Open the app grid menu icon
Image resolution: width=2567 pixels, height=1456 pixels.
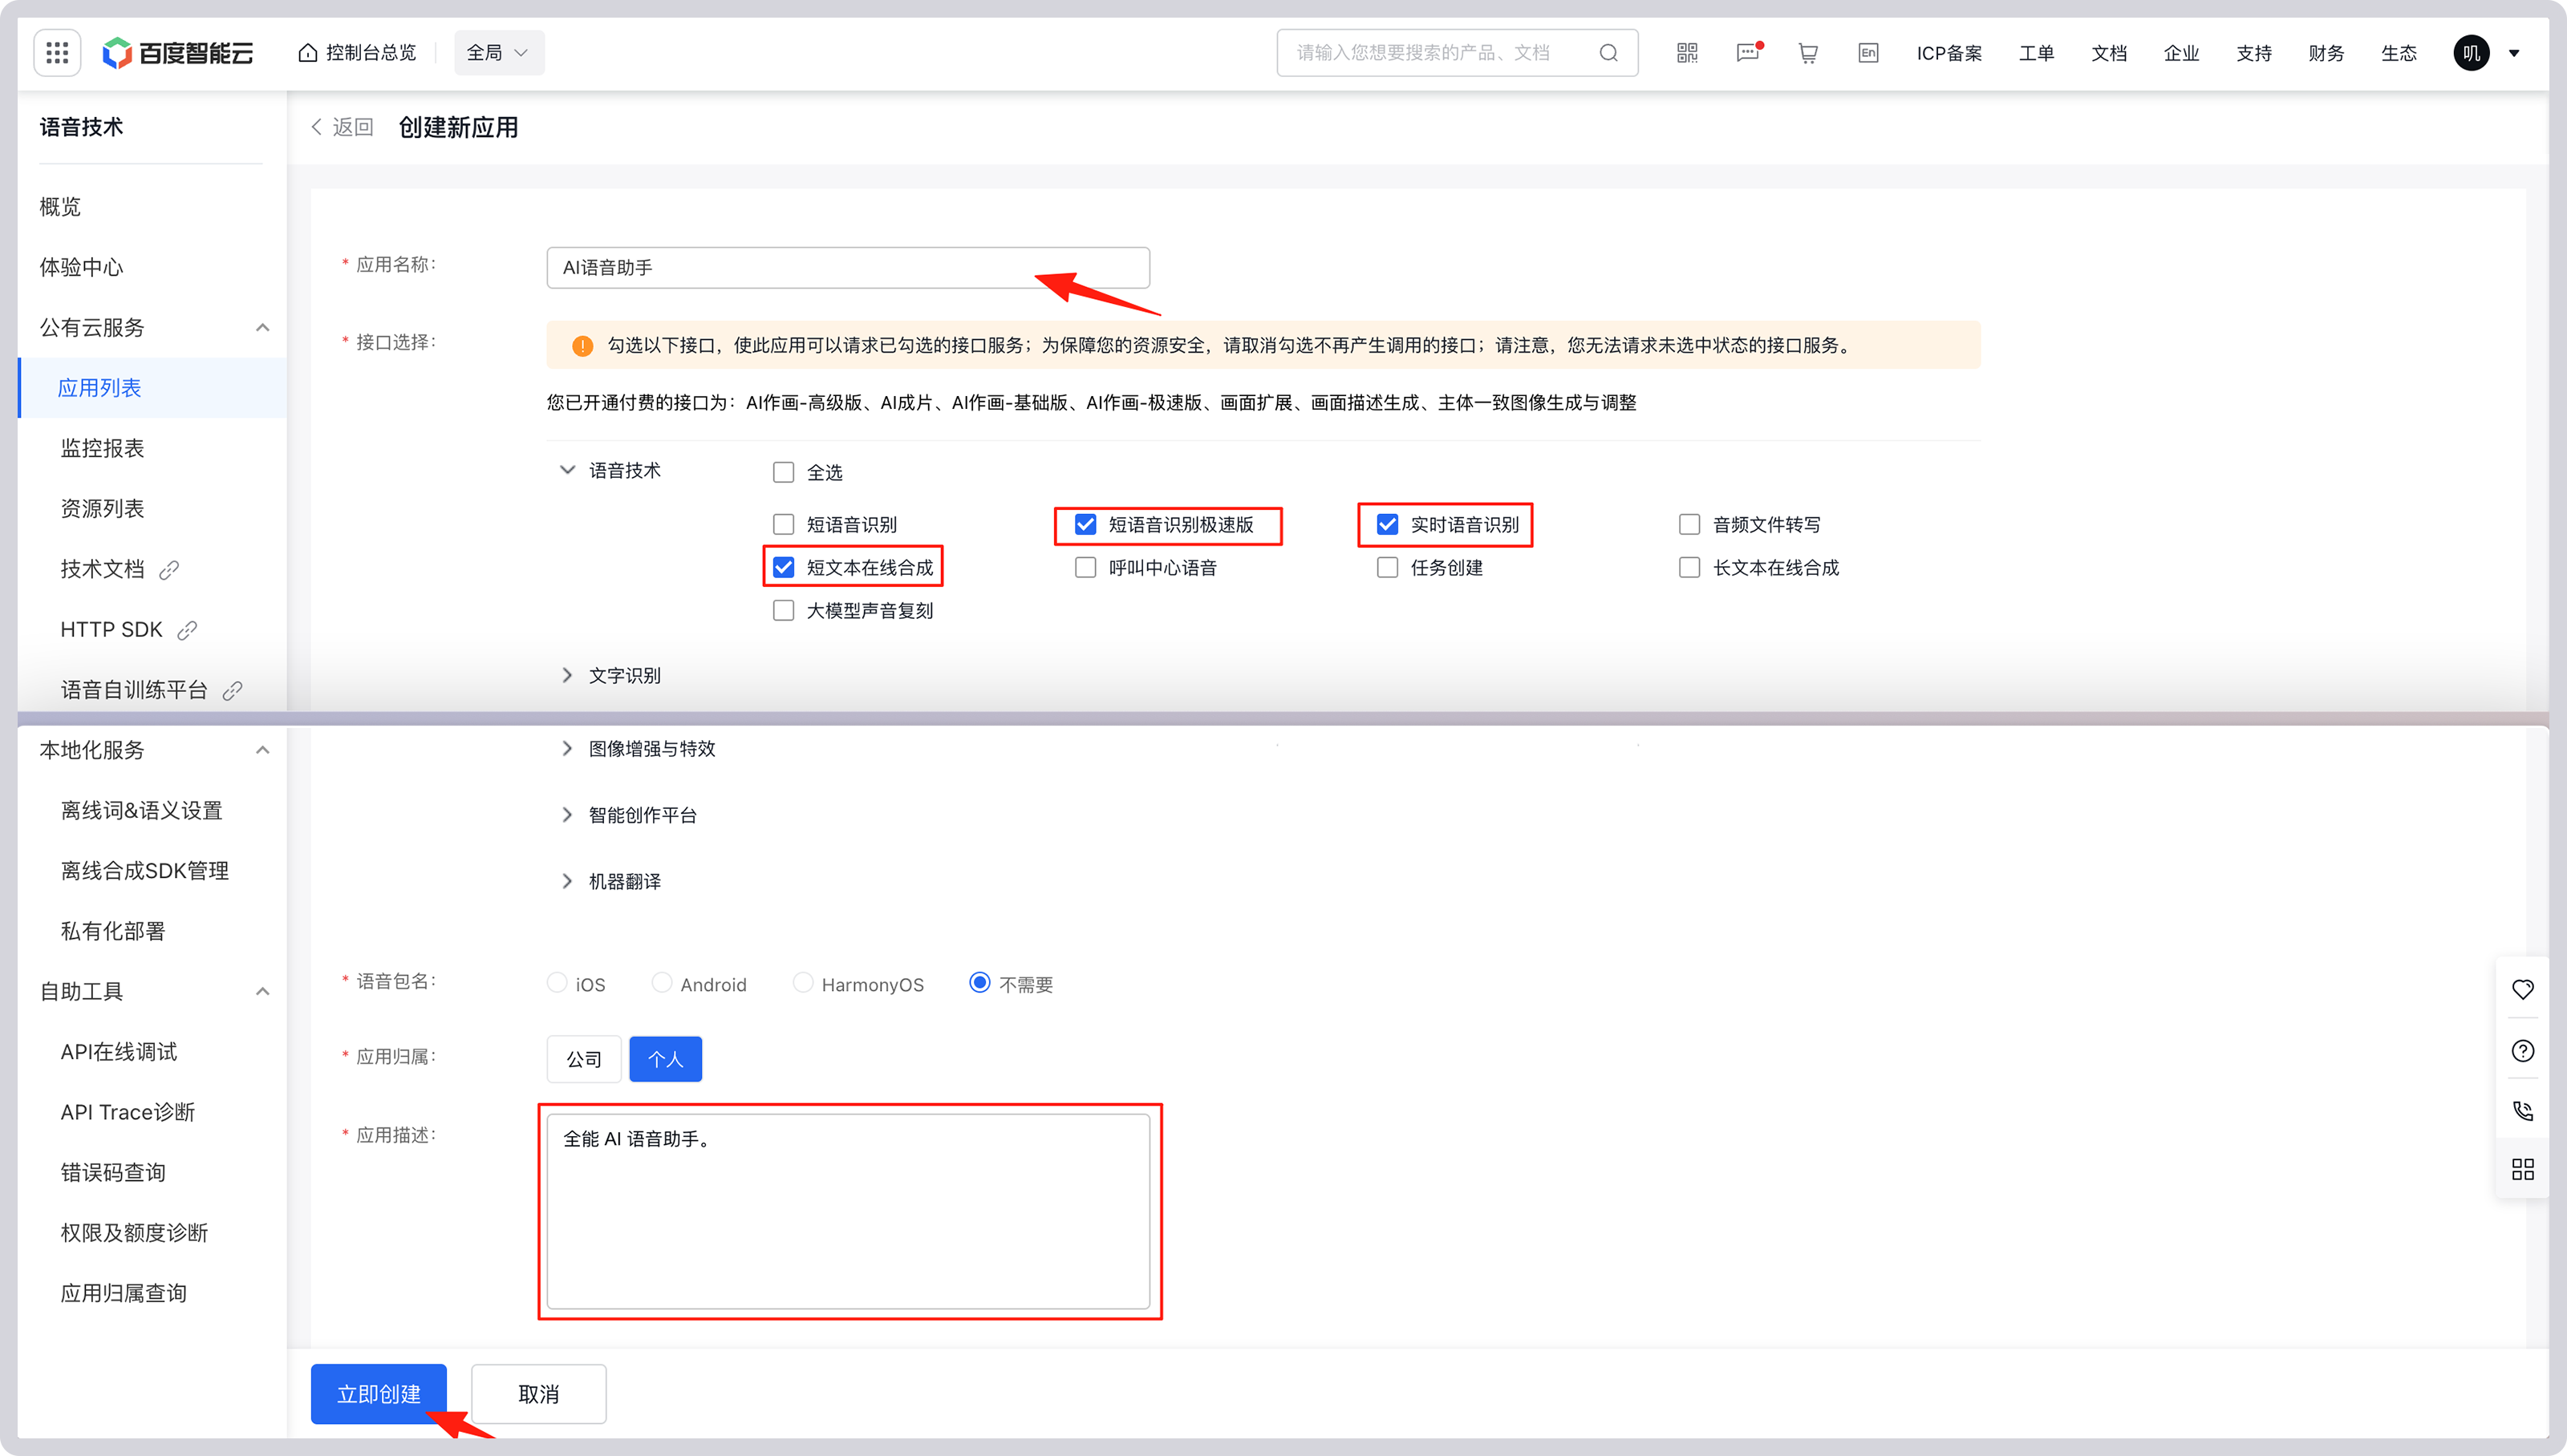57,53
